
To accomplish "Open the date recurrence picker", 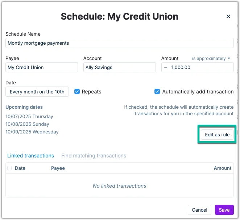I will point(37,92).
